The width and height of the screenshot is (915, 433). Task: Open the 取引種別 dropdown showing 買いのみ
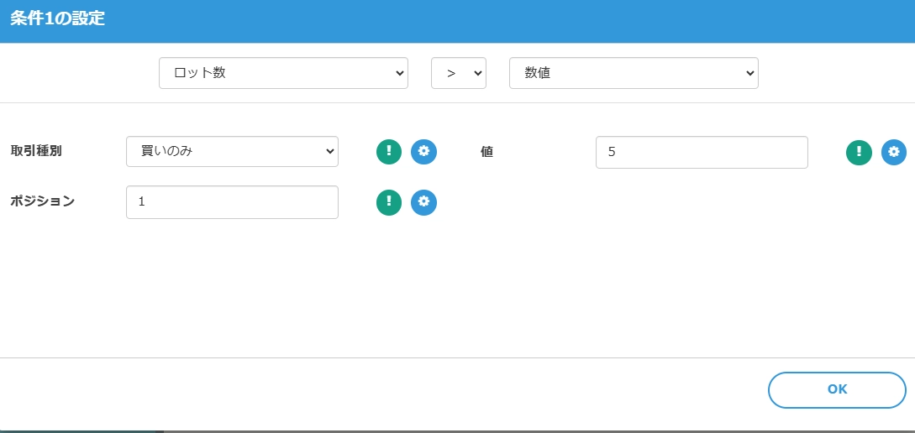[232, 152]
